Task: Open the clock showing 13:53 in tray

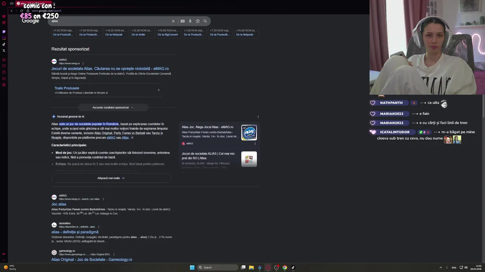Action: [476, 267]
